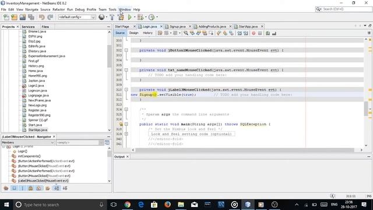Click the New Project toolbar icon
Screen dimensions: 373x210
point(14,17)
